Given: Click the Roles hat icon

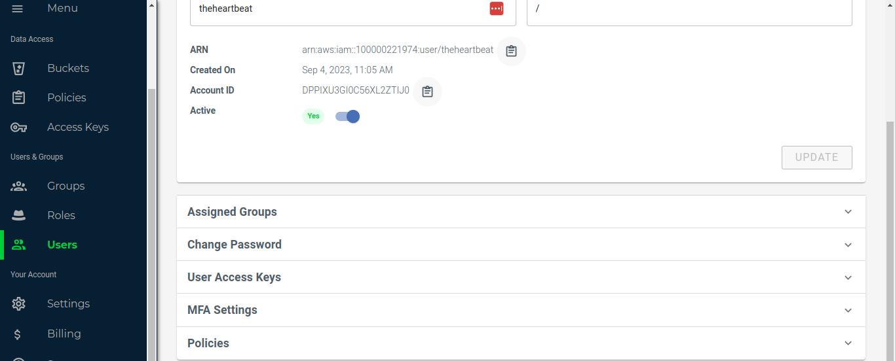Looking at the screenshot, I should coord(18,215).
